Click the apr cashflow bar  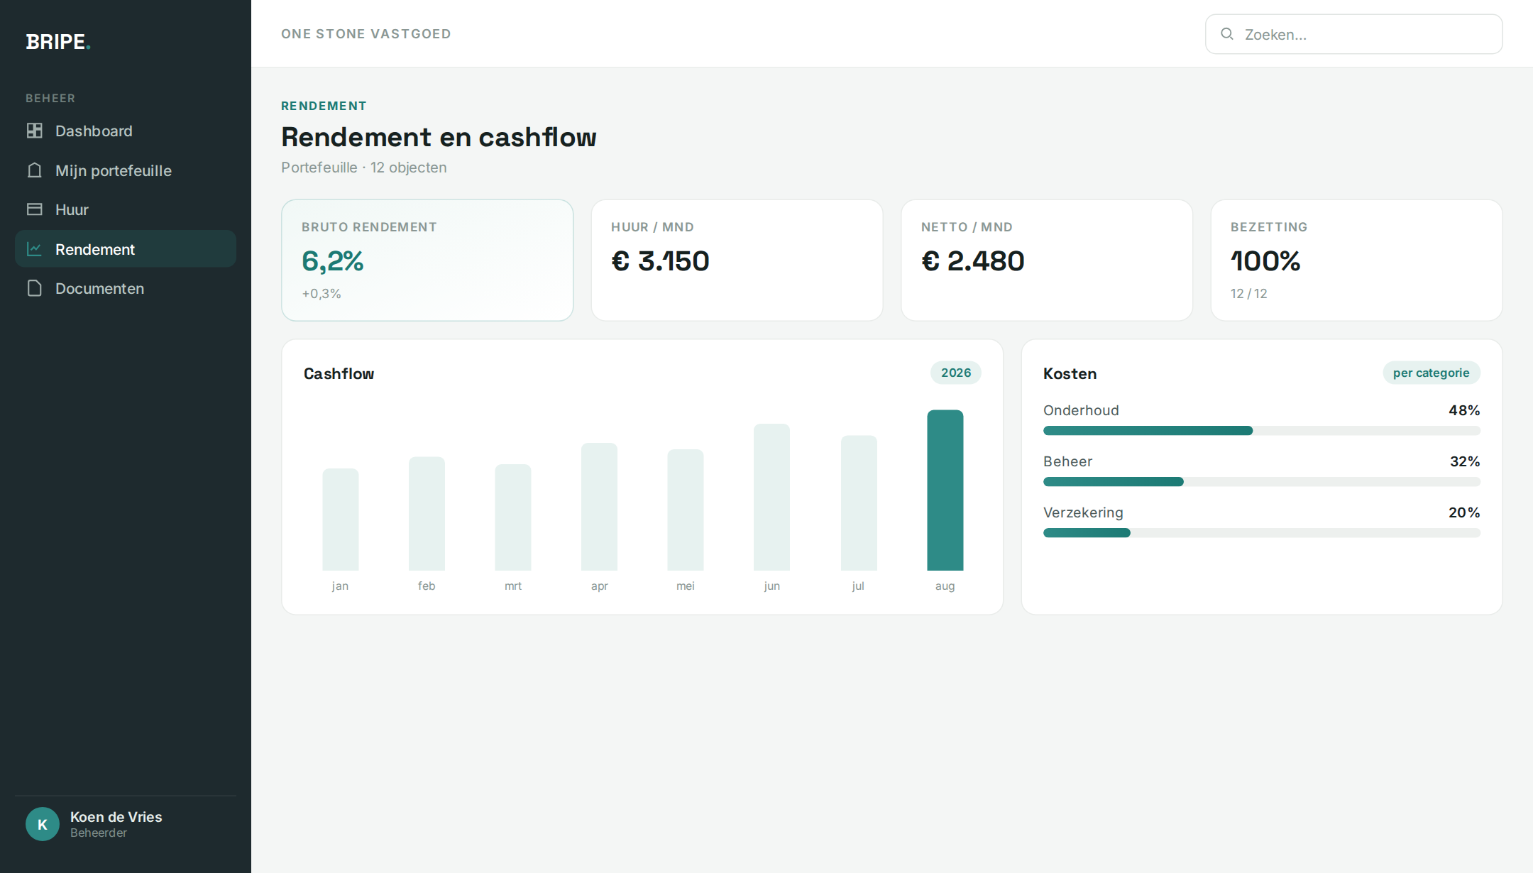pos(599,507)
